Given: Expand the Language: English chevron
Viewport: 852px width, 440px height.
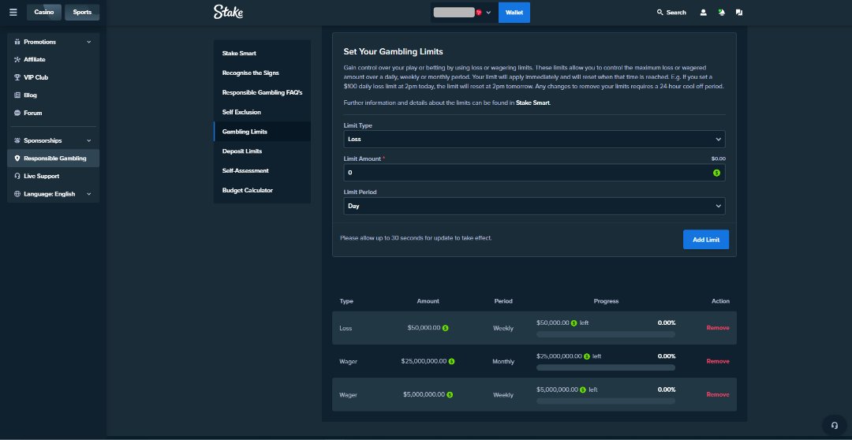Looking at the screenshot, I should coord(89,194).
